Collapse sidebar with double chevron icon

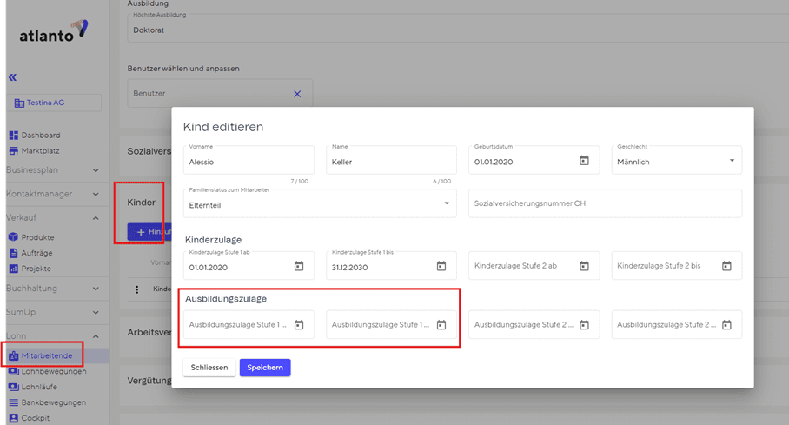pos(13,77)
